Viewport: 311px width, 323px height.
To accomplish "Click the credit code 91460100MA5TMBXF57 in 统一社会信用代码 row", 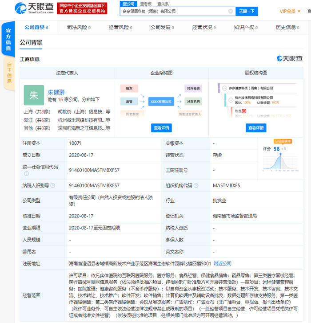I will (94, 170).
